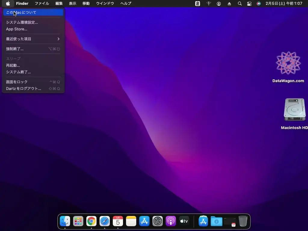This screenshot has height=231, width=308.
Task: Open Spotlight search magnifier icon
Action: 240,4
